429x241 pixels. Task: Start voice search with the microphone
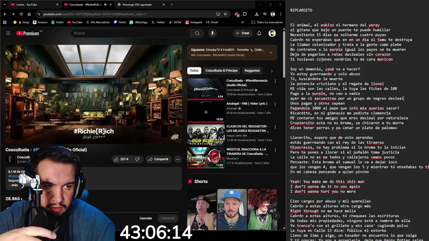click(212, 33)
